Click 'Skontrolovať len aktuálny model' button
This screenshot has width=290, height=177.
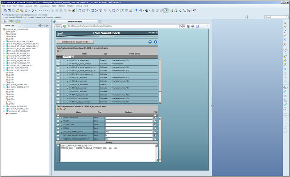coord(75,42)
